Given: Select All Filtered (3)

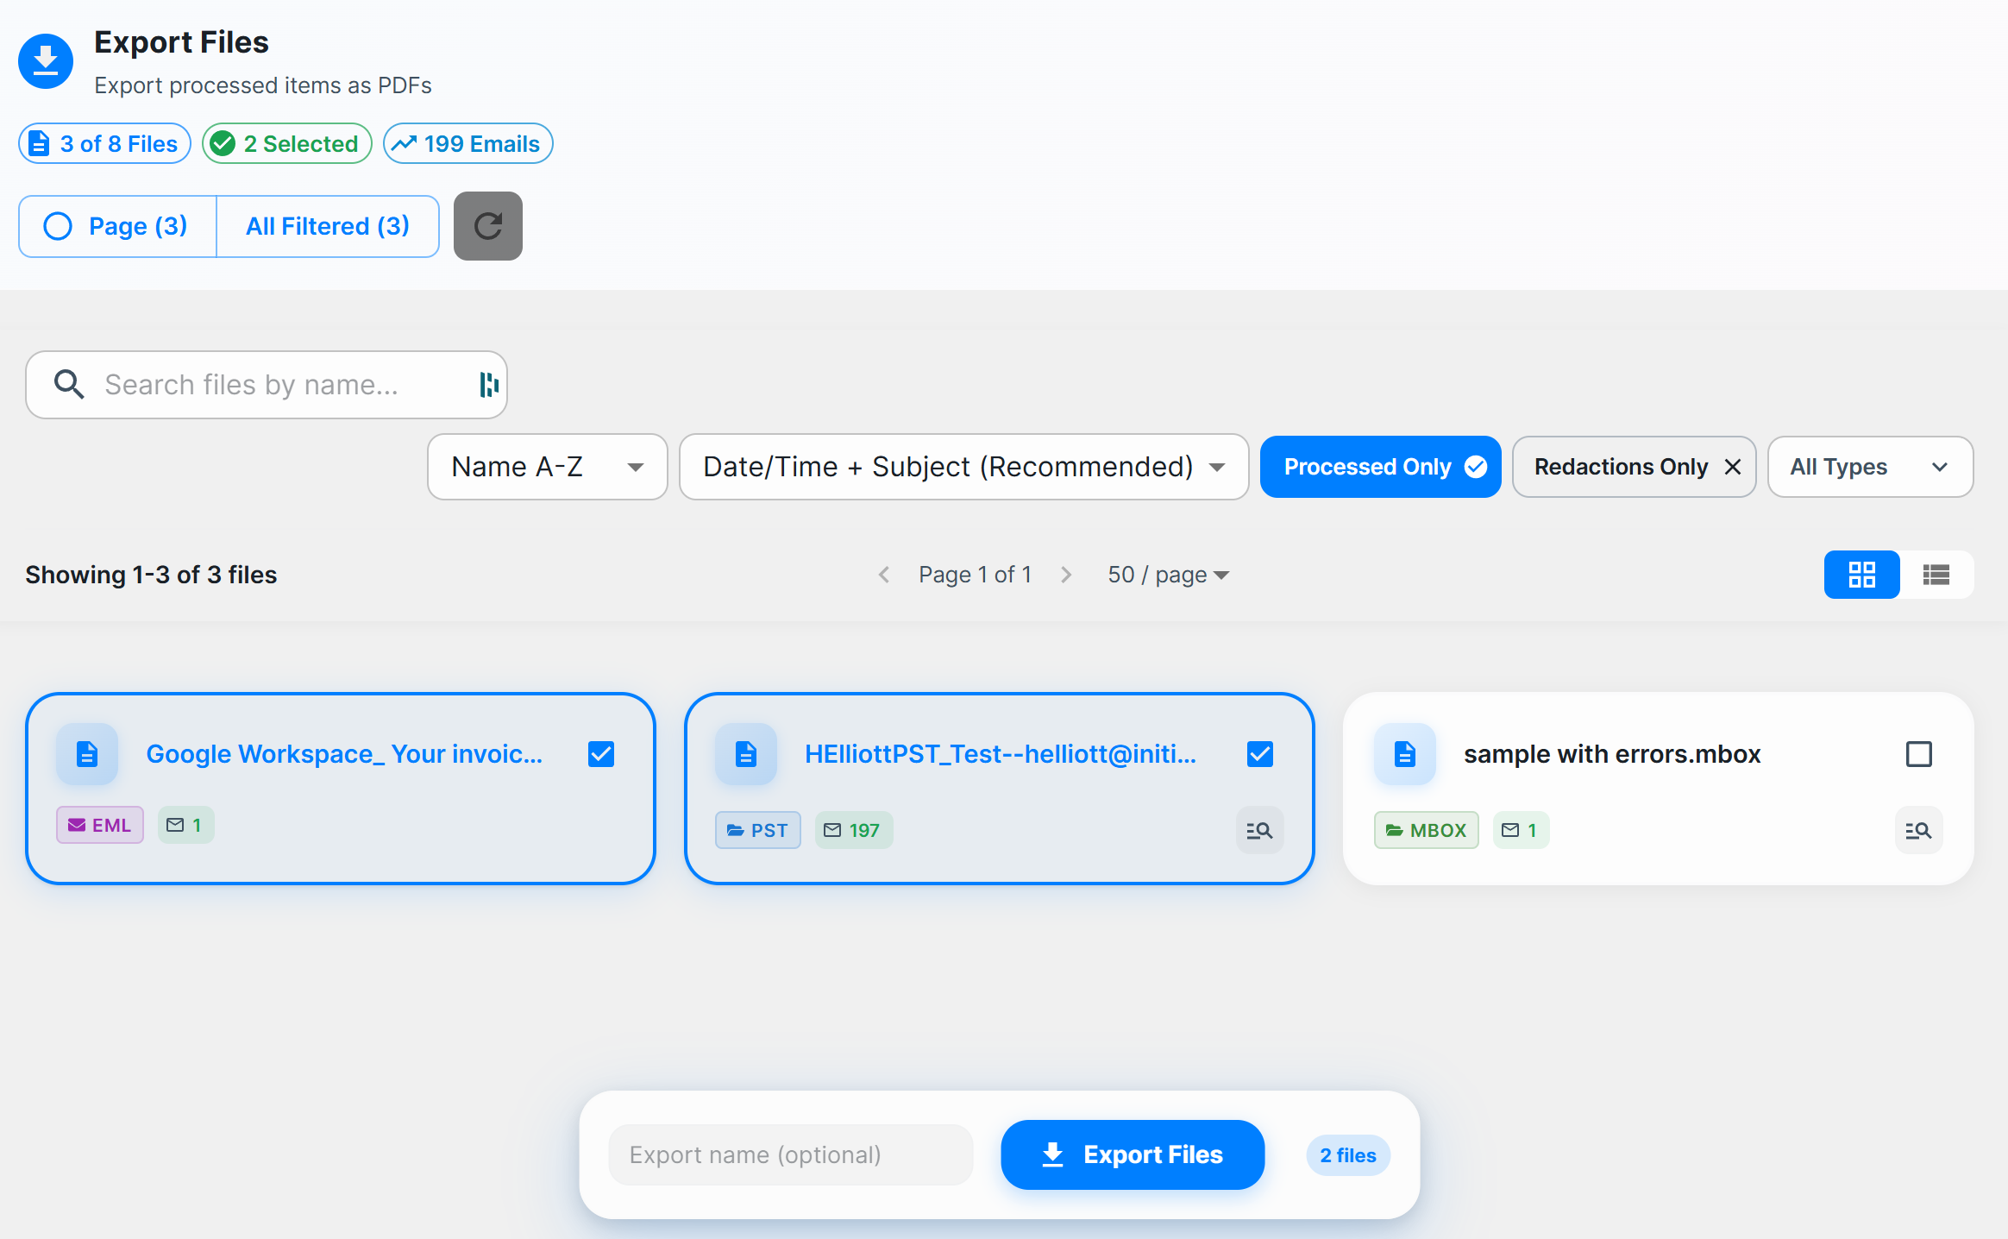Looking at the screenshot, I should click(328, 226).
